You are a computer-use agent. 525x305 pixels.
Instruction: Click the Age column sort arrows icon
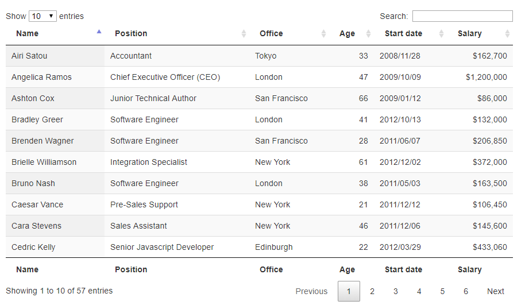(368, 33)
